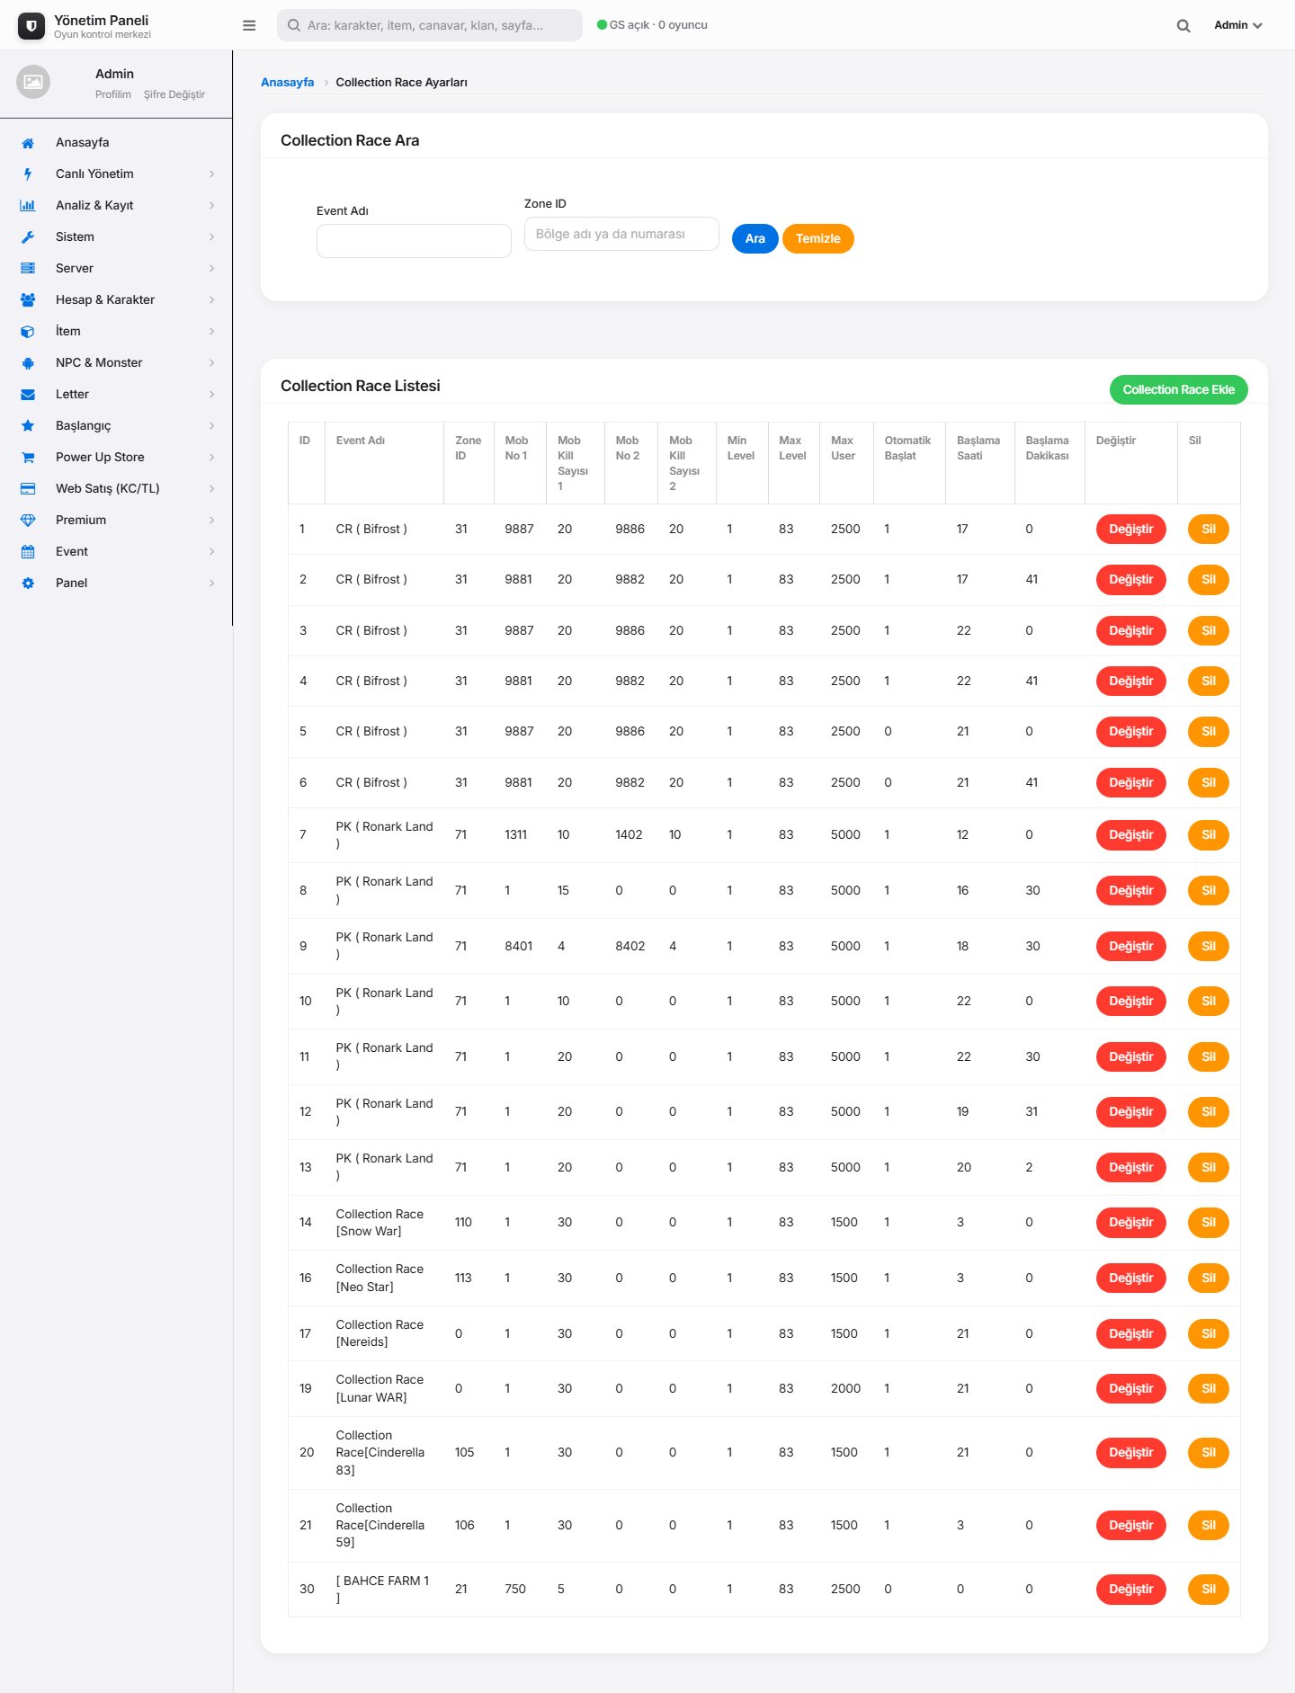
Task: Click the Başlangıç star icon
Action: 28,426
